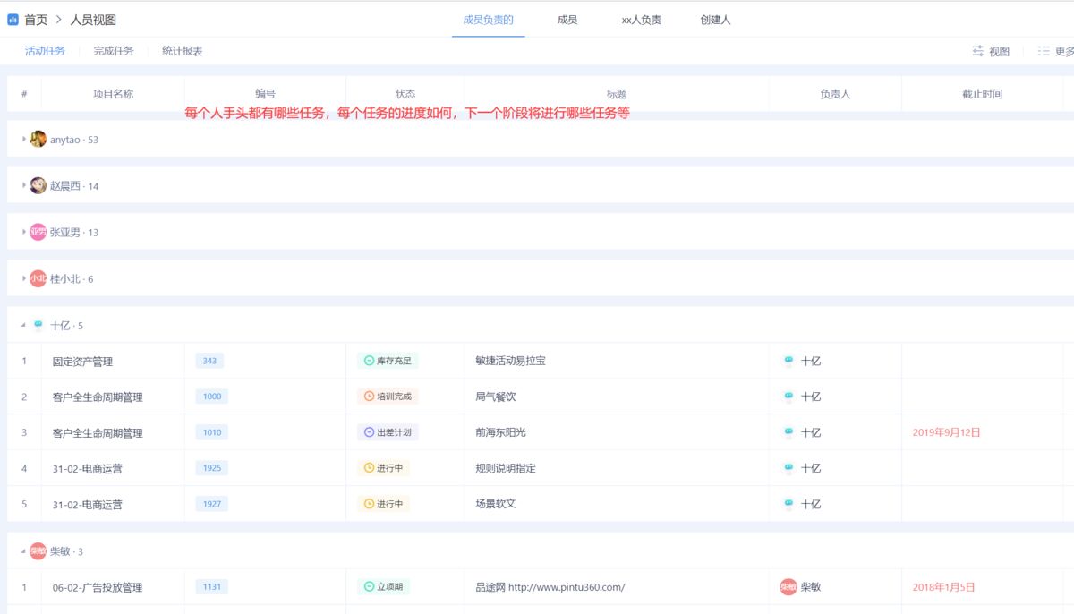Open the 创建人 tab
Image resolution: width=1074 pixels, height=614 pixels.
(715, 20)
